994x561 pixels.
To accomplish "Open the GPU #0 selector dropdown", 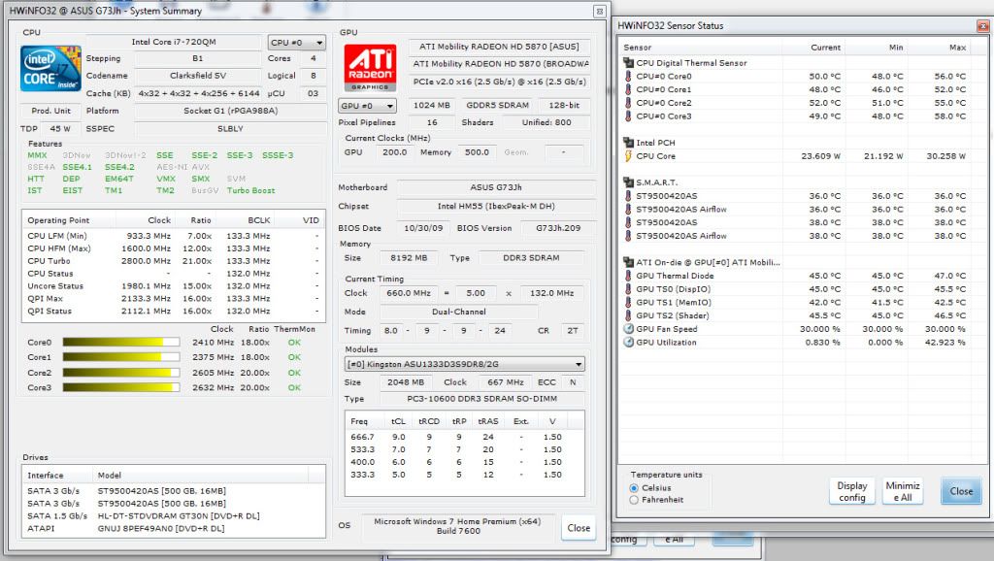I will click(x=367, y=106).
